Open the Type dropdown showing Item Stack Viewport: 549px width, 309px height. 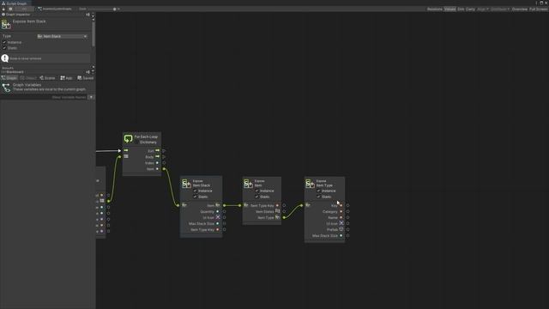tap(62, 36)
